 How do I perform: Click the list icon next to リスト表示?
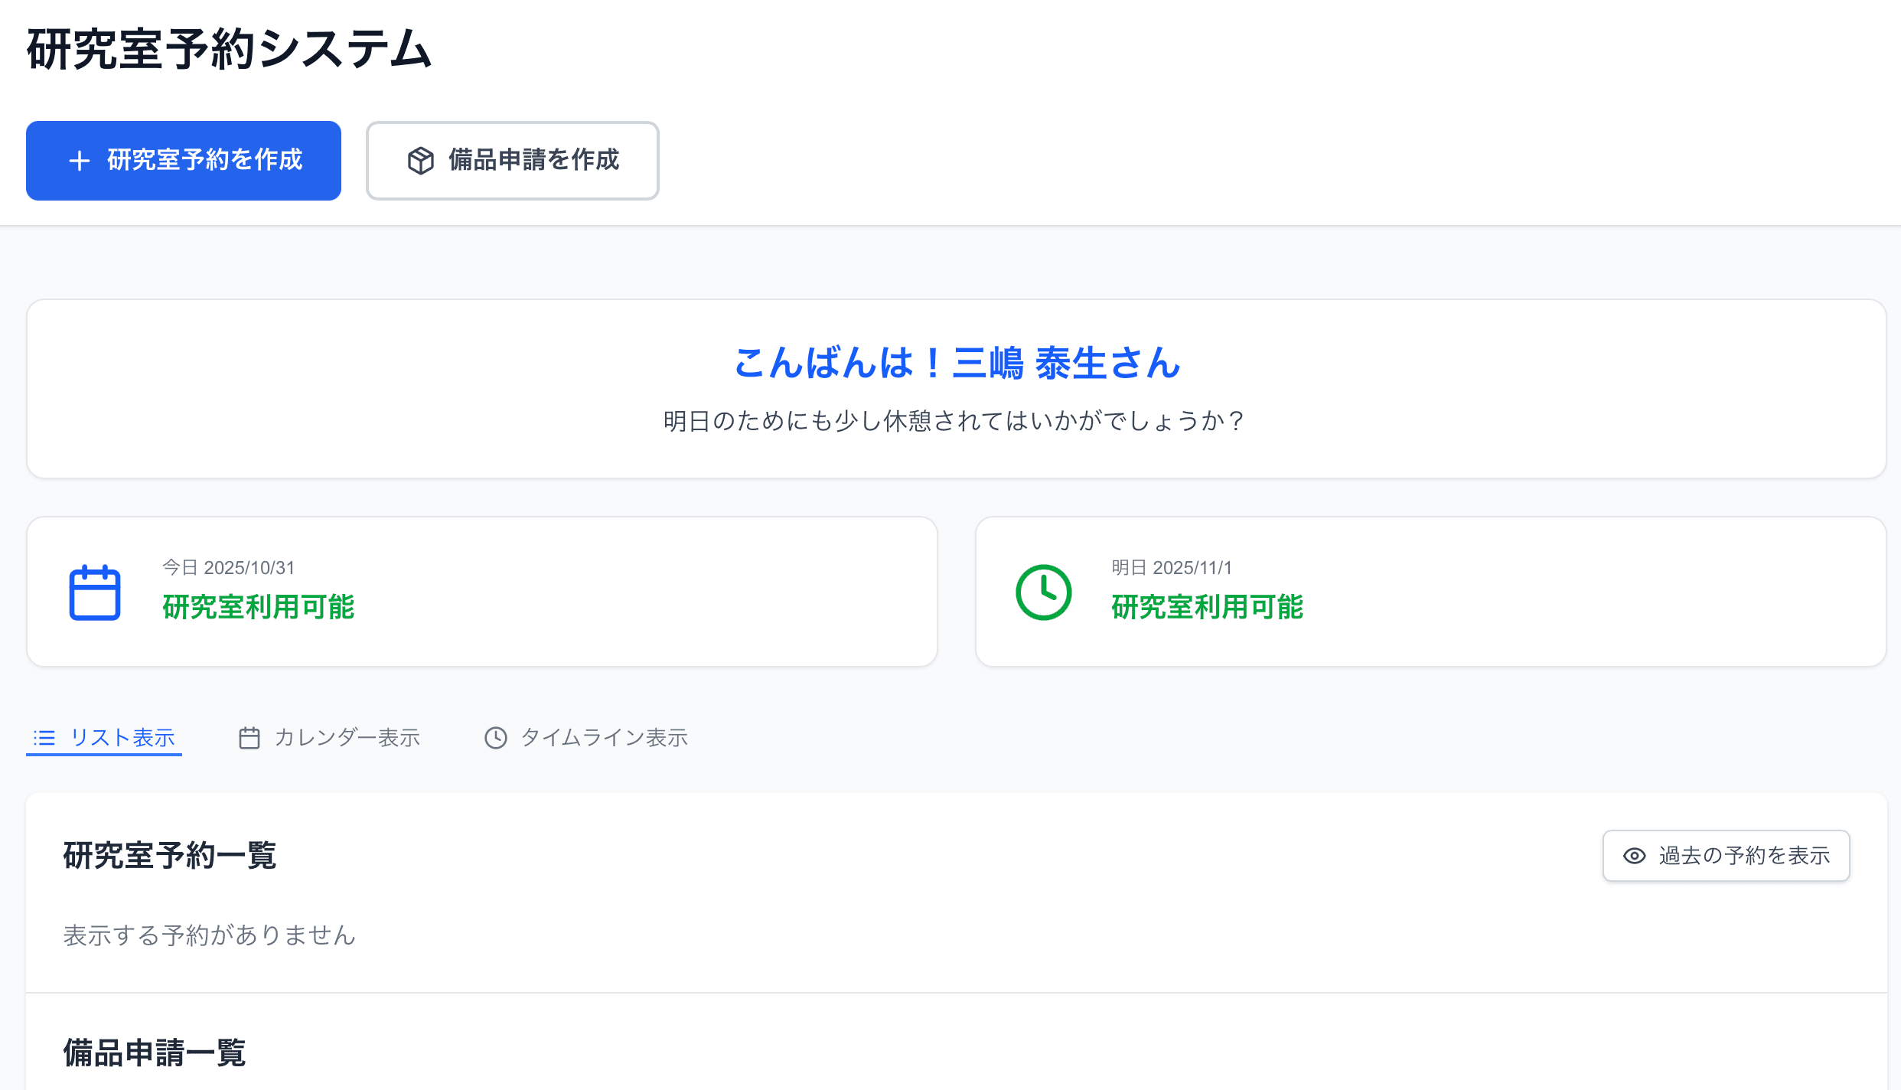tap(45, 737)
